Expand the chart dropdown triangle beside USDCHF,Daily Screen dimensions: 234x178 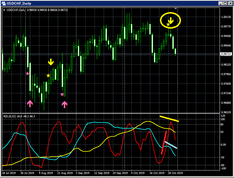click(x=4, y=10)
